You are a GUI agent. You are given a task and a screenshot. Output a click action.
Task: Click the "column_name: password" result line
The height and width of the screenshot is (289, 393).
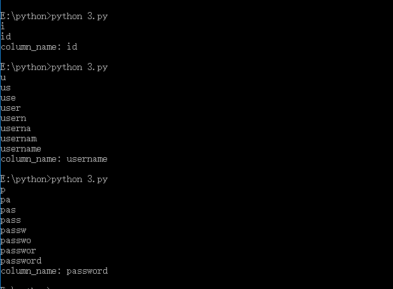coord(54,271)
